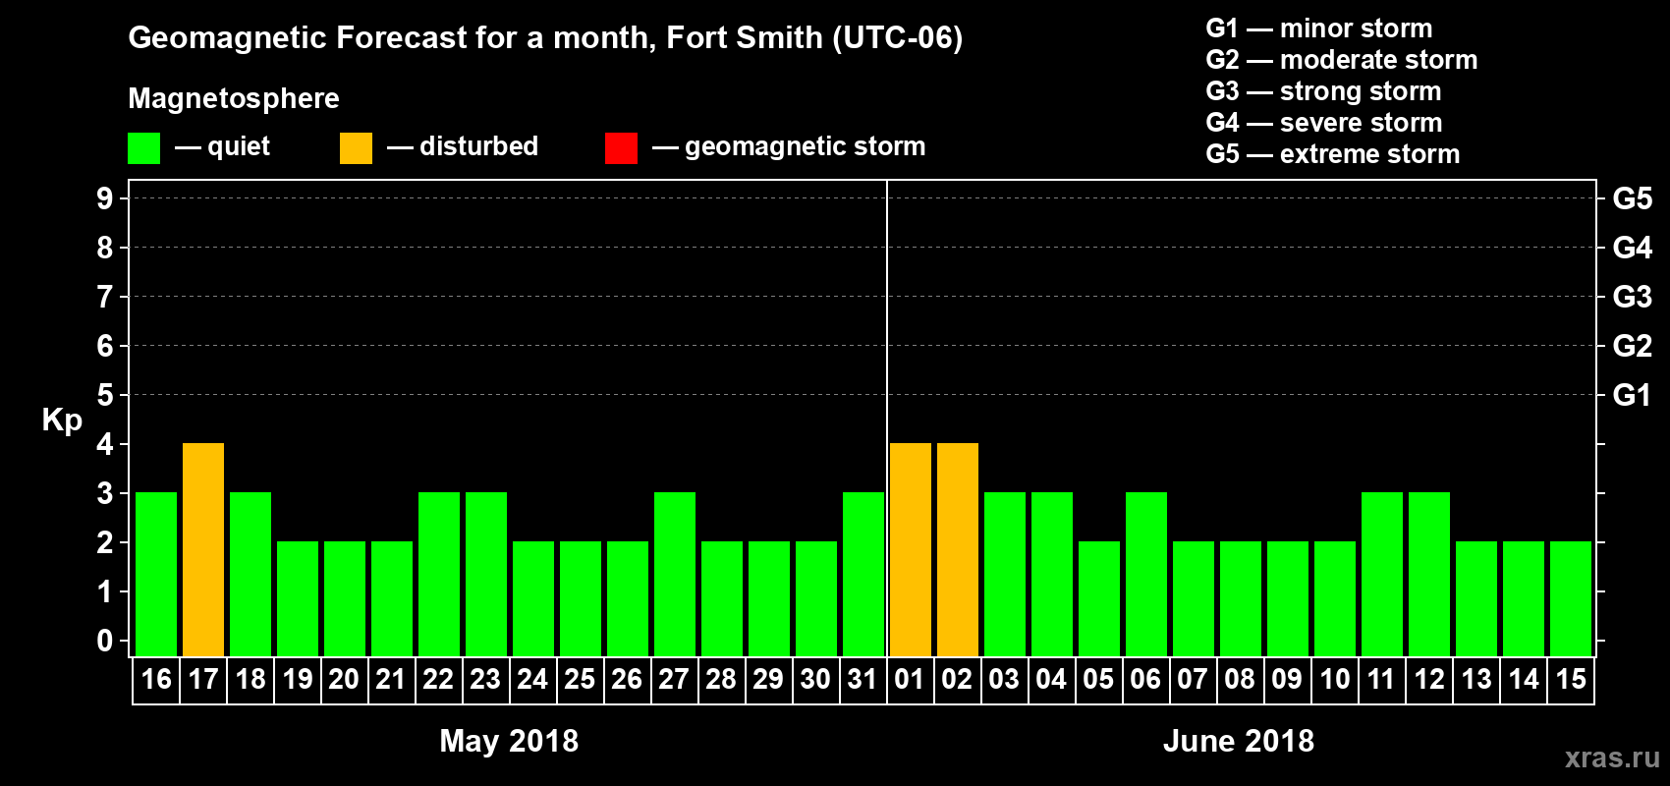The height and width of the screenshot is (786, 1670).
Task: Click the 'Magnetosphere' heading
Action: pos(234,98)
